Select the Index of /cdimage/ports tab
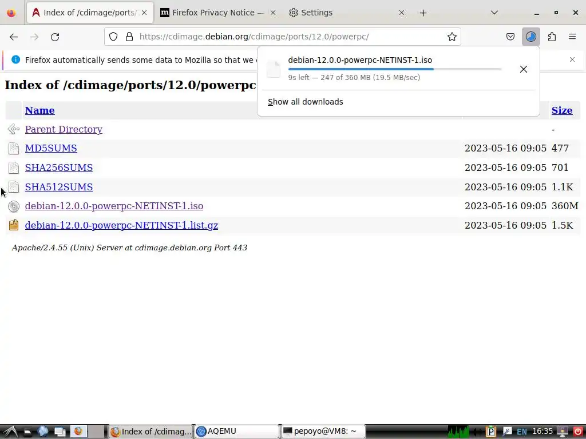 pyautogui.click(x=90, y=13)
